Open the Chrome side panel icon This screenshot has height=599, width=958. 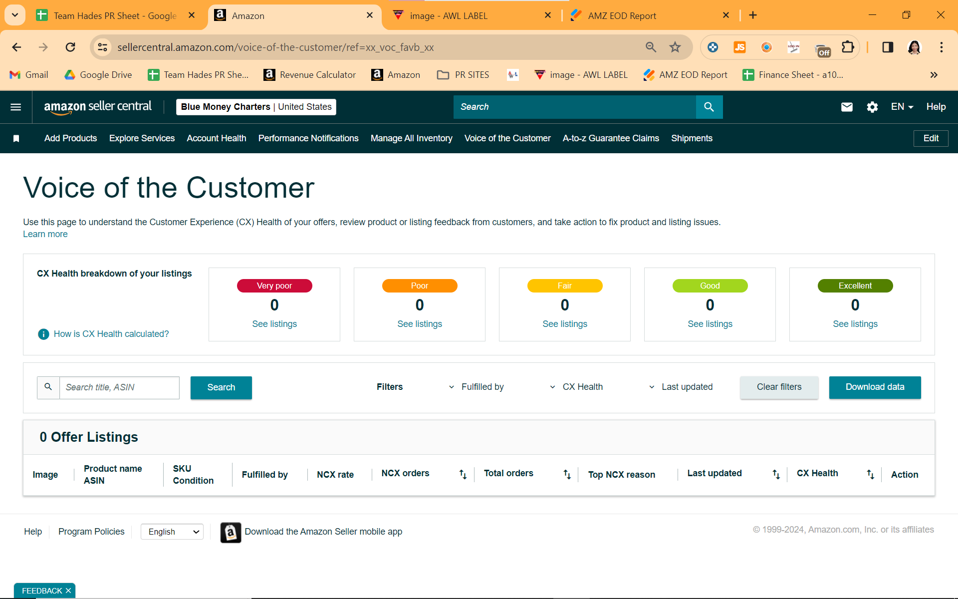tap(888, 47)
